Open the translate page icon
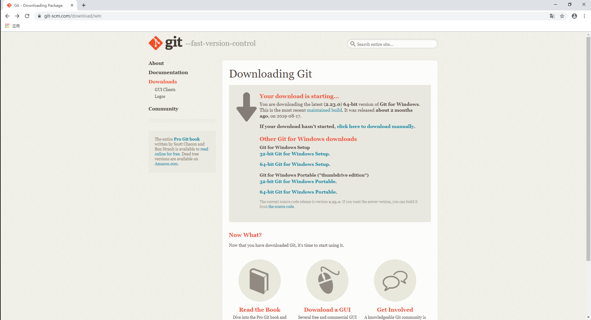Screen dimensions: 591x320 point(552,16)
